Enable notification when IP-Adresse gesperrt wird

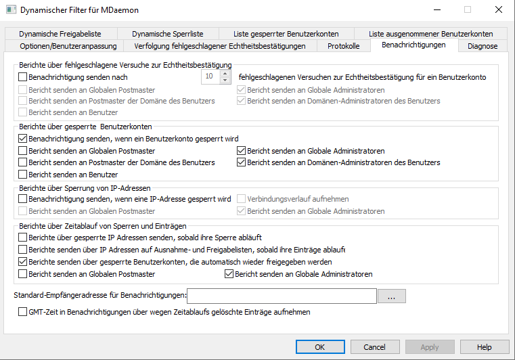tap(23, 200)
